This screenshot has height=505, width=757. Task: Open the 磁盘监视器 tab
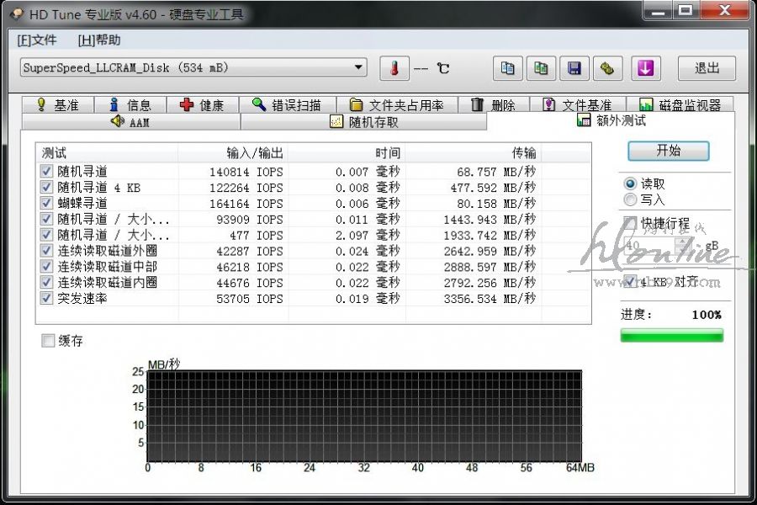coord(680,105)
